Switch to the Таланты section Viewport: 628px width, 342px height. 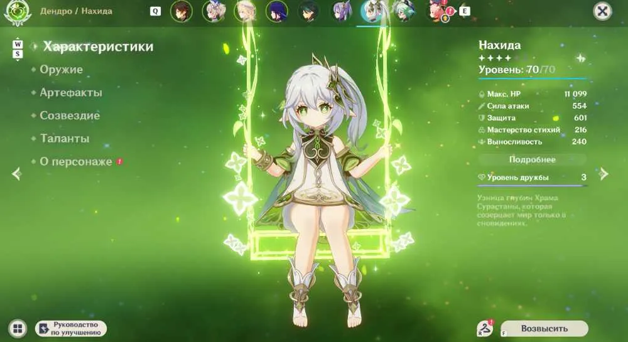[x=65, y=139]
